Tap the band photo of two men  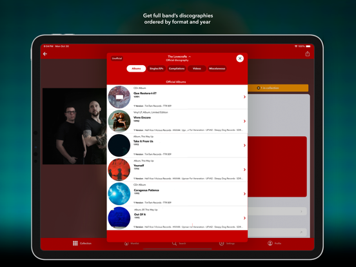(74, 126)
